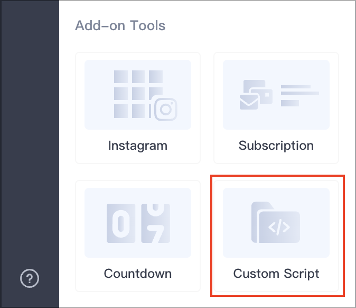Screen dimensions: 356x308
Task: Select the Countdown digit zero tile
Action: pos(121,223)
